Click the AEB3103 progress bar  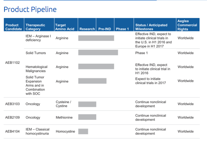point(87,104)
